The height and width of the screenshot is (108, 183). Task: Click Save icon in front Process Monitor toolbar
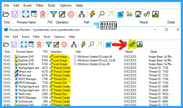click(x=14, y=44)
